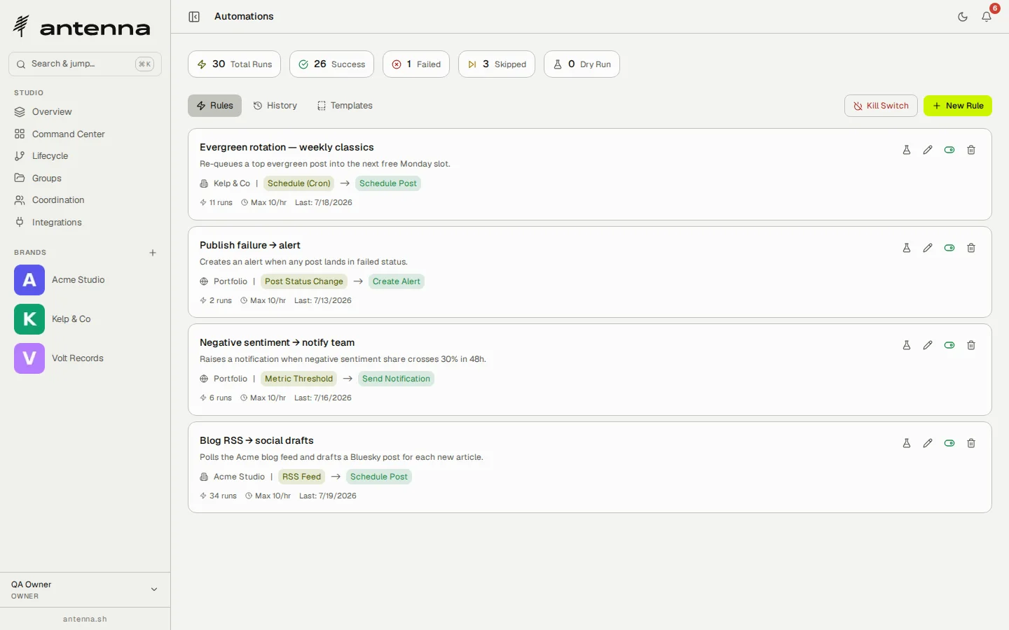Click the Schedule (Cron) trigger tag
This screenshot has height=630, width=1009.
pyautogui.click(x=298, y=183)
